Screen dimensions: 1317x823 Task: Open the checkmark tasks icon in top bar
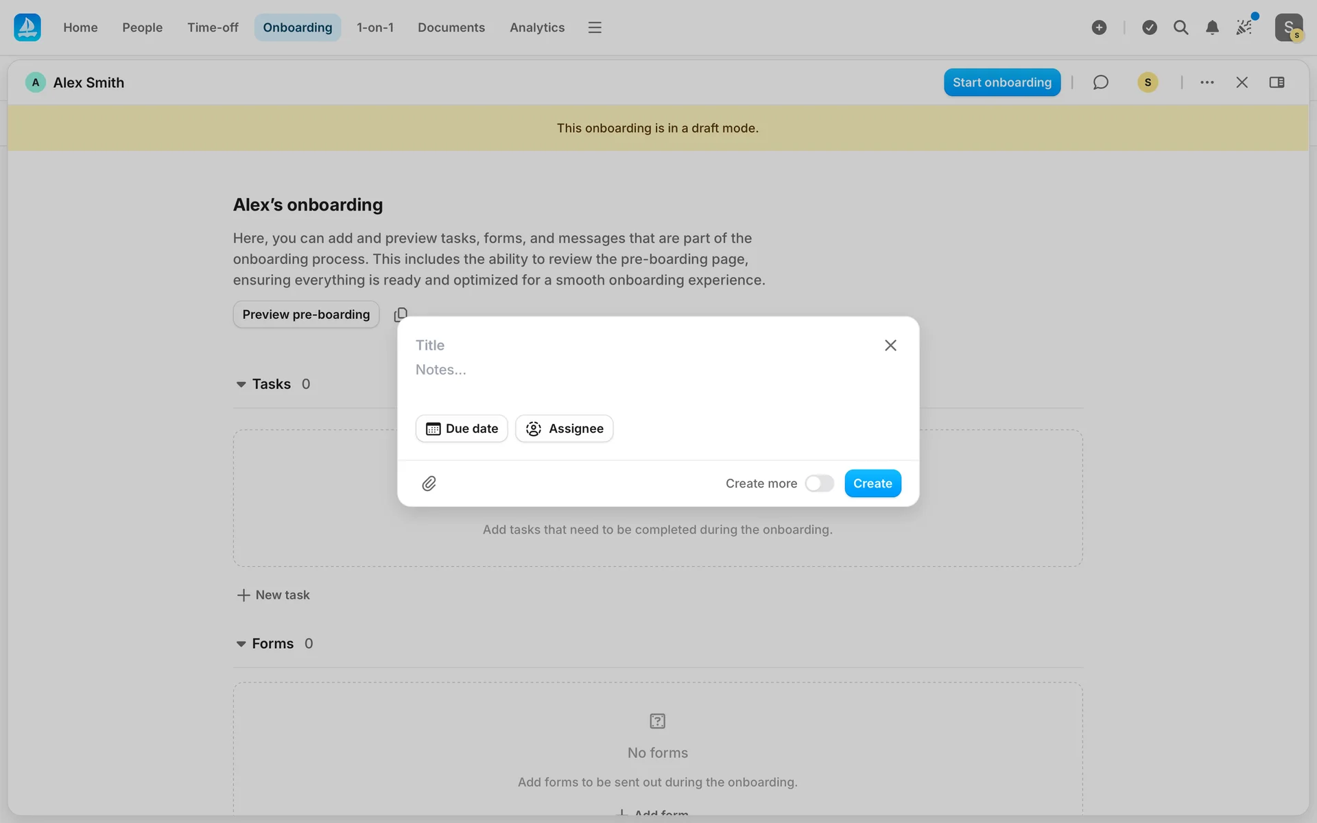1150,27
